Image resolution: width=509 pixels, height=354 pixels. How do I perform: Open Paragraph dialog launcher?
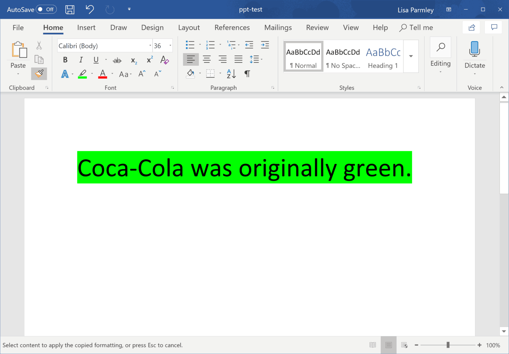pyautogui.click(x=273, y=88)
